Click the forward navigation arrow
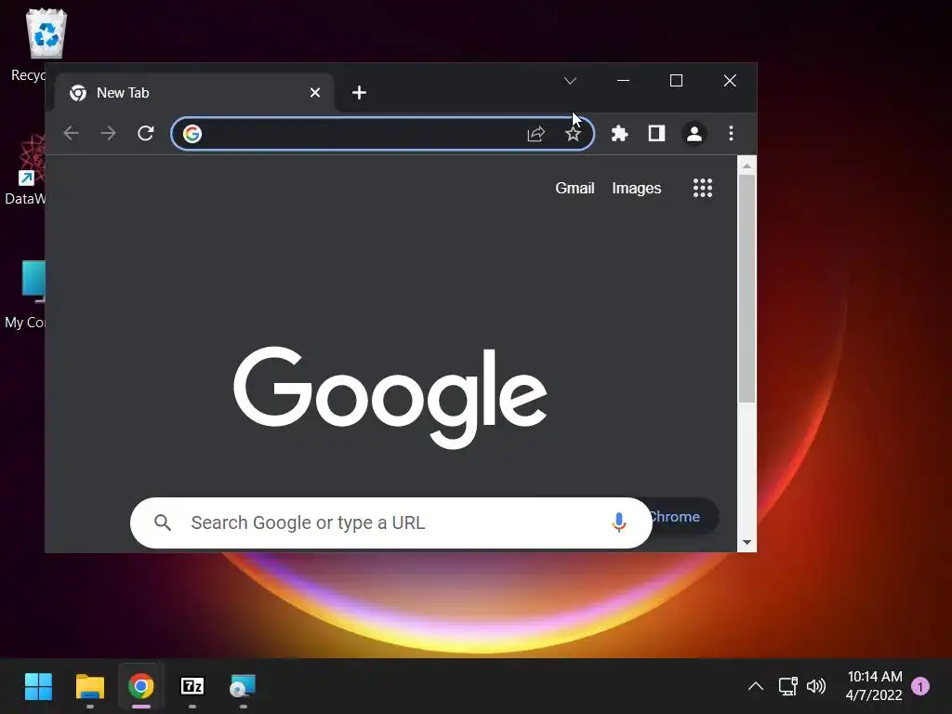Screen dimensions: 952x714 (108, 133)
